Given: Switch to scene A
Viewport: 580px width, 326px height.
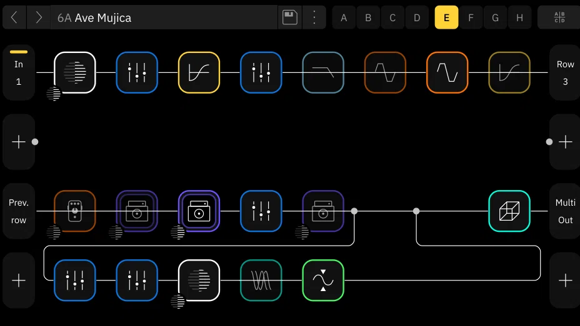Looking at the screenshot, I should pyautogui.click(x=344, y=17).
